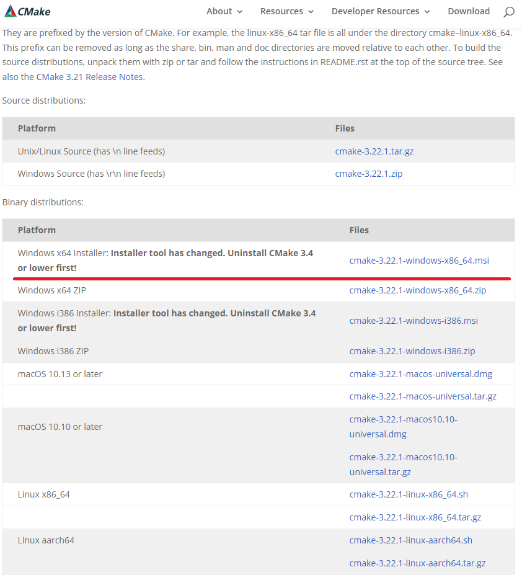The image size is (522, 580).
Task: Click the Platform header of the source table
Action: [37, 128]
